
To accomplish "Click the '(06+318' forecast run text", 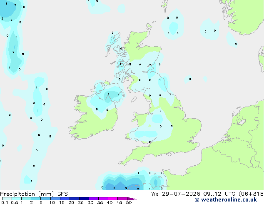I will [x=251, y=194].
